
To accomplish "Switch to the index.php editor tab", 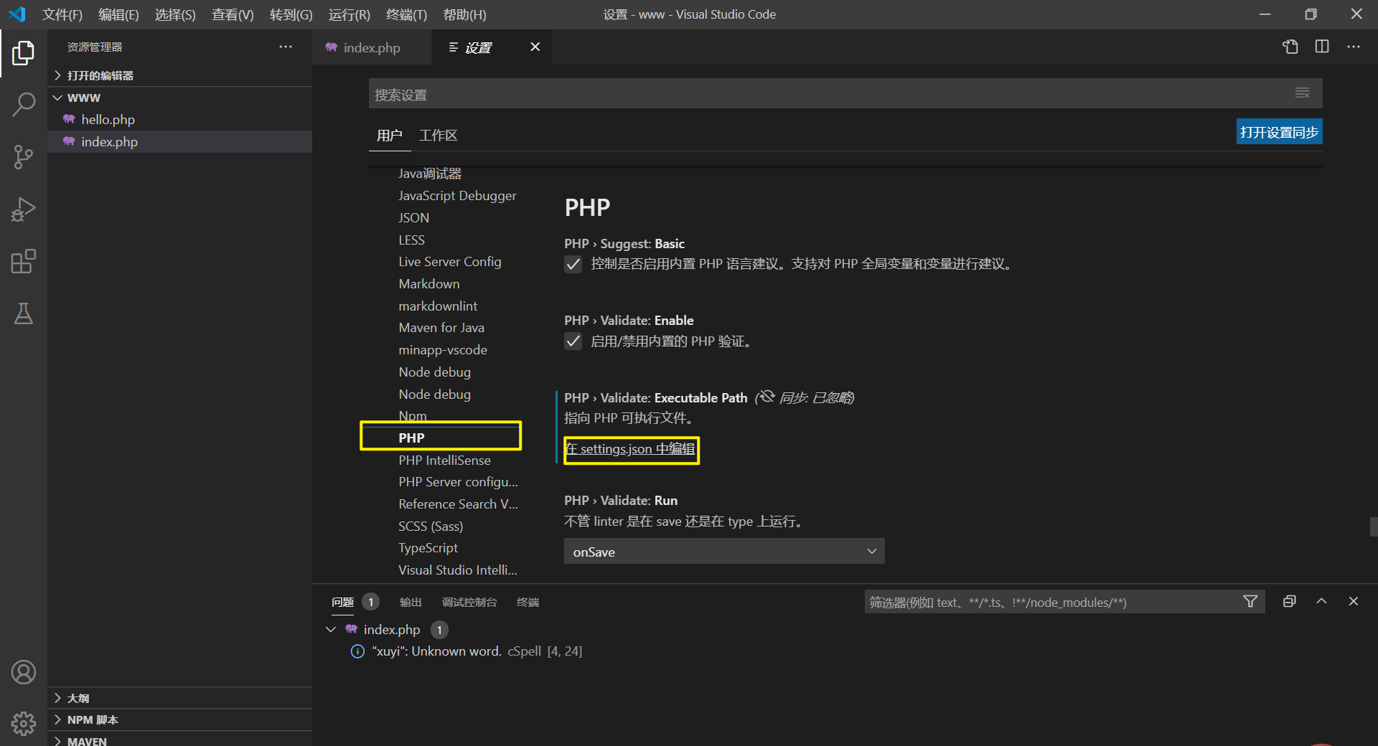I will 372,47.
